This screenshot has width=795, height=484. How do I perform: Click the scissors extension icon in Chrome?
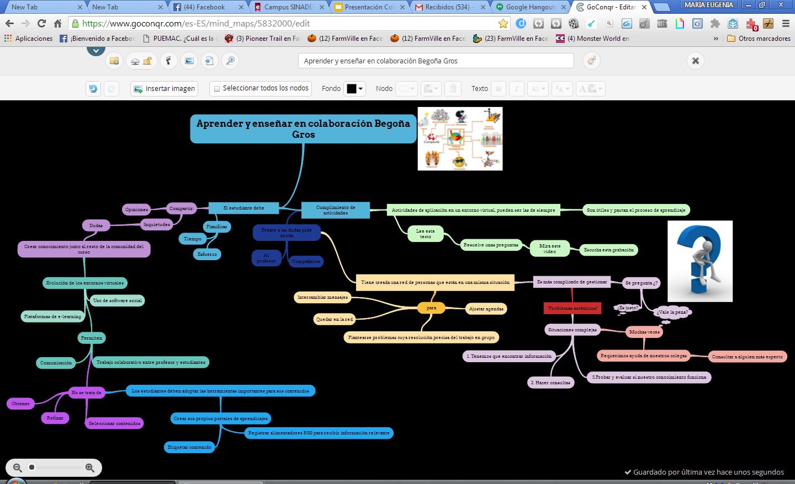click(x=768, y=23)
